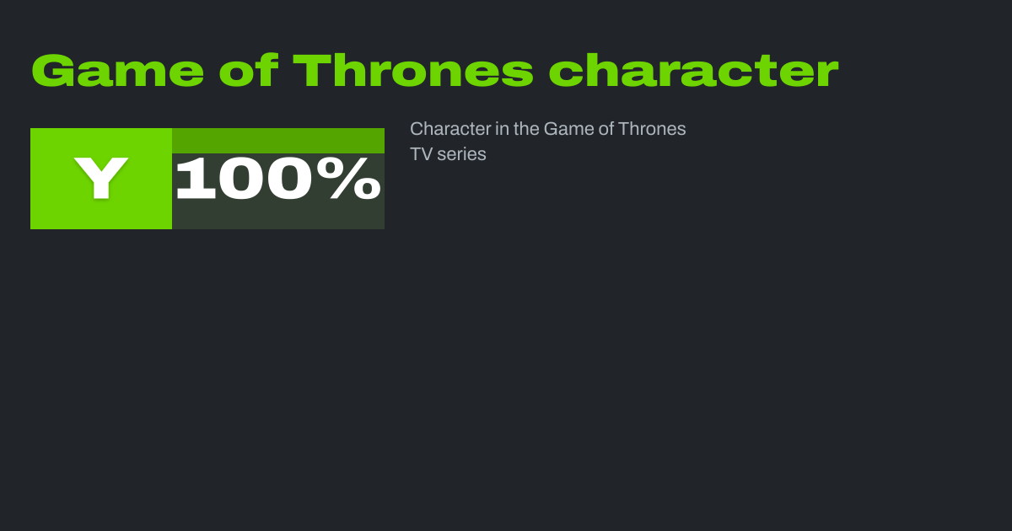Click the TV series text line
The width and height of the screenshot is (1012, 531).
448,155
